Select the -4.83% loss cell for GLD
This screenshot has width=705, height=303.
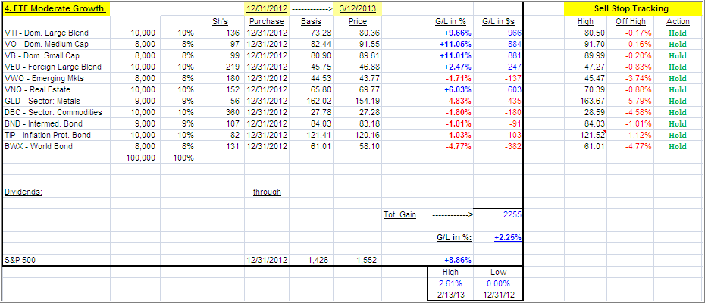coord(451,101)
